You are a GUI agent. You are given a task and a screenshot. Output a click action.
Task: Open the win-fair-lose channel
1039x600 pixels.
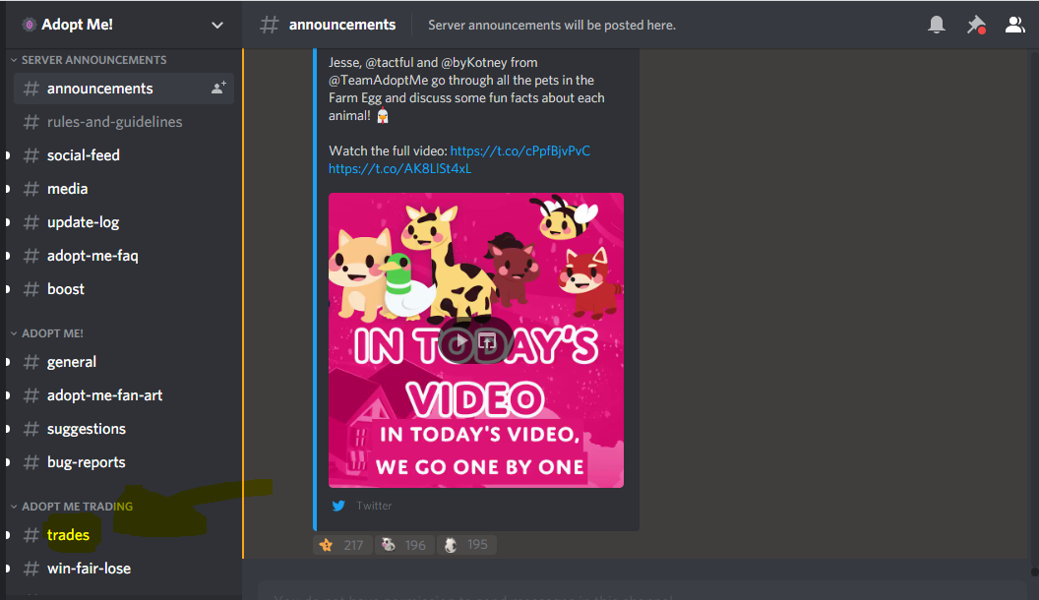(x=124, y=569)
